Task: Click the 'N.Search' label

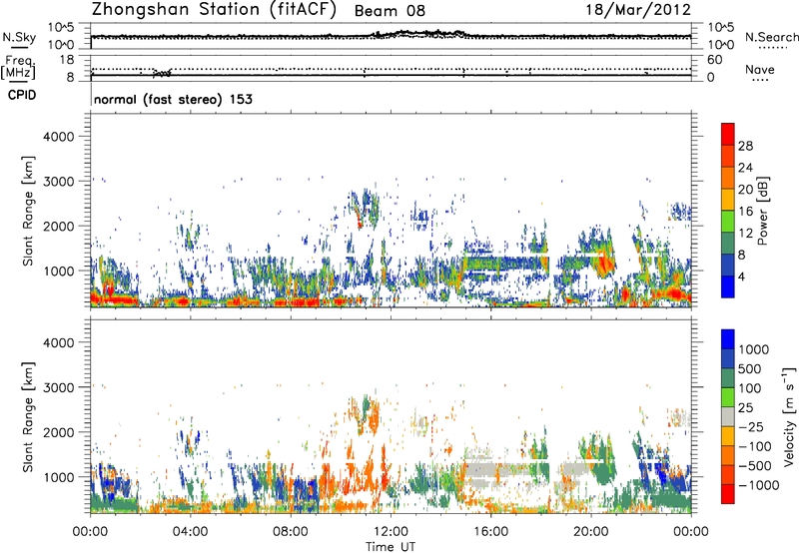Action: click(771, 37)
